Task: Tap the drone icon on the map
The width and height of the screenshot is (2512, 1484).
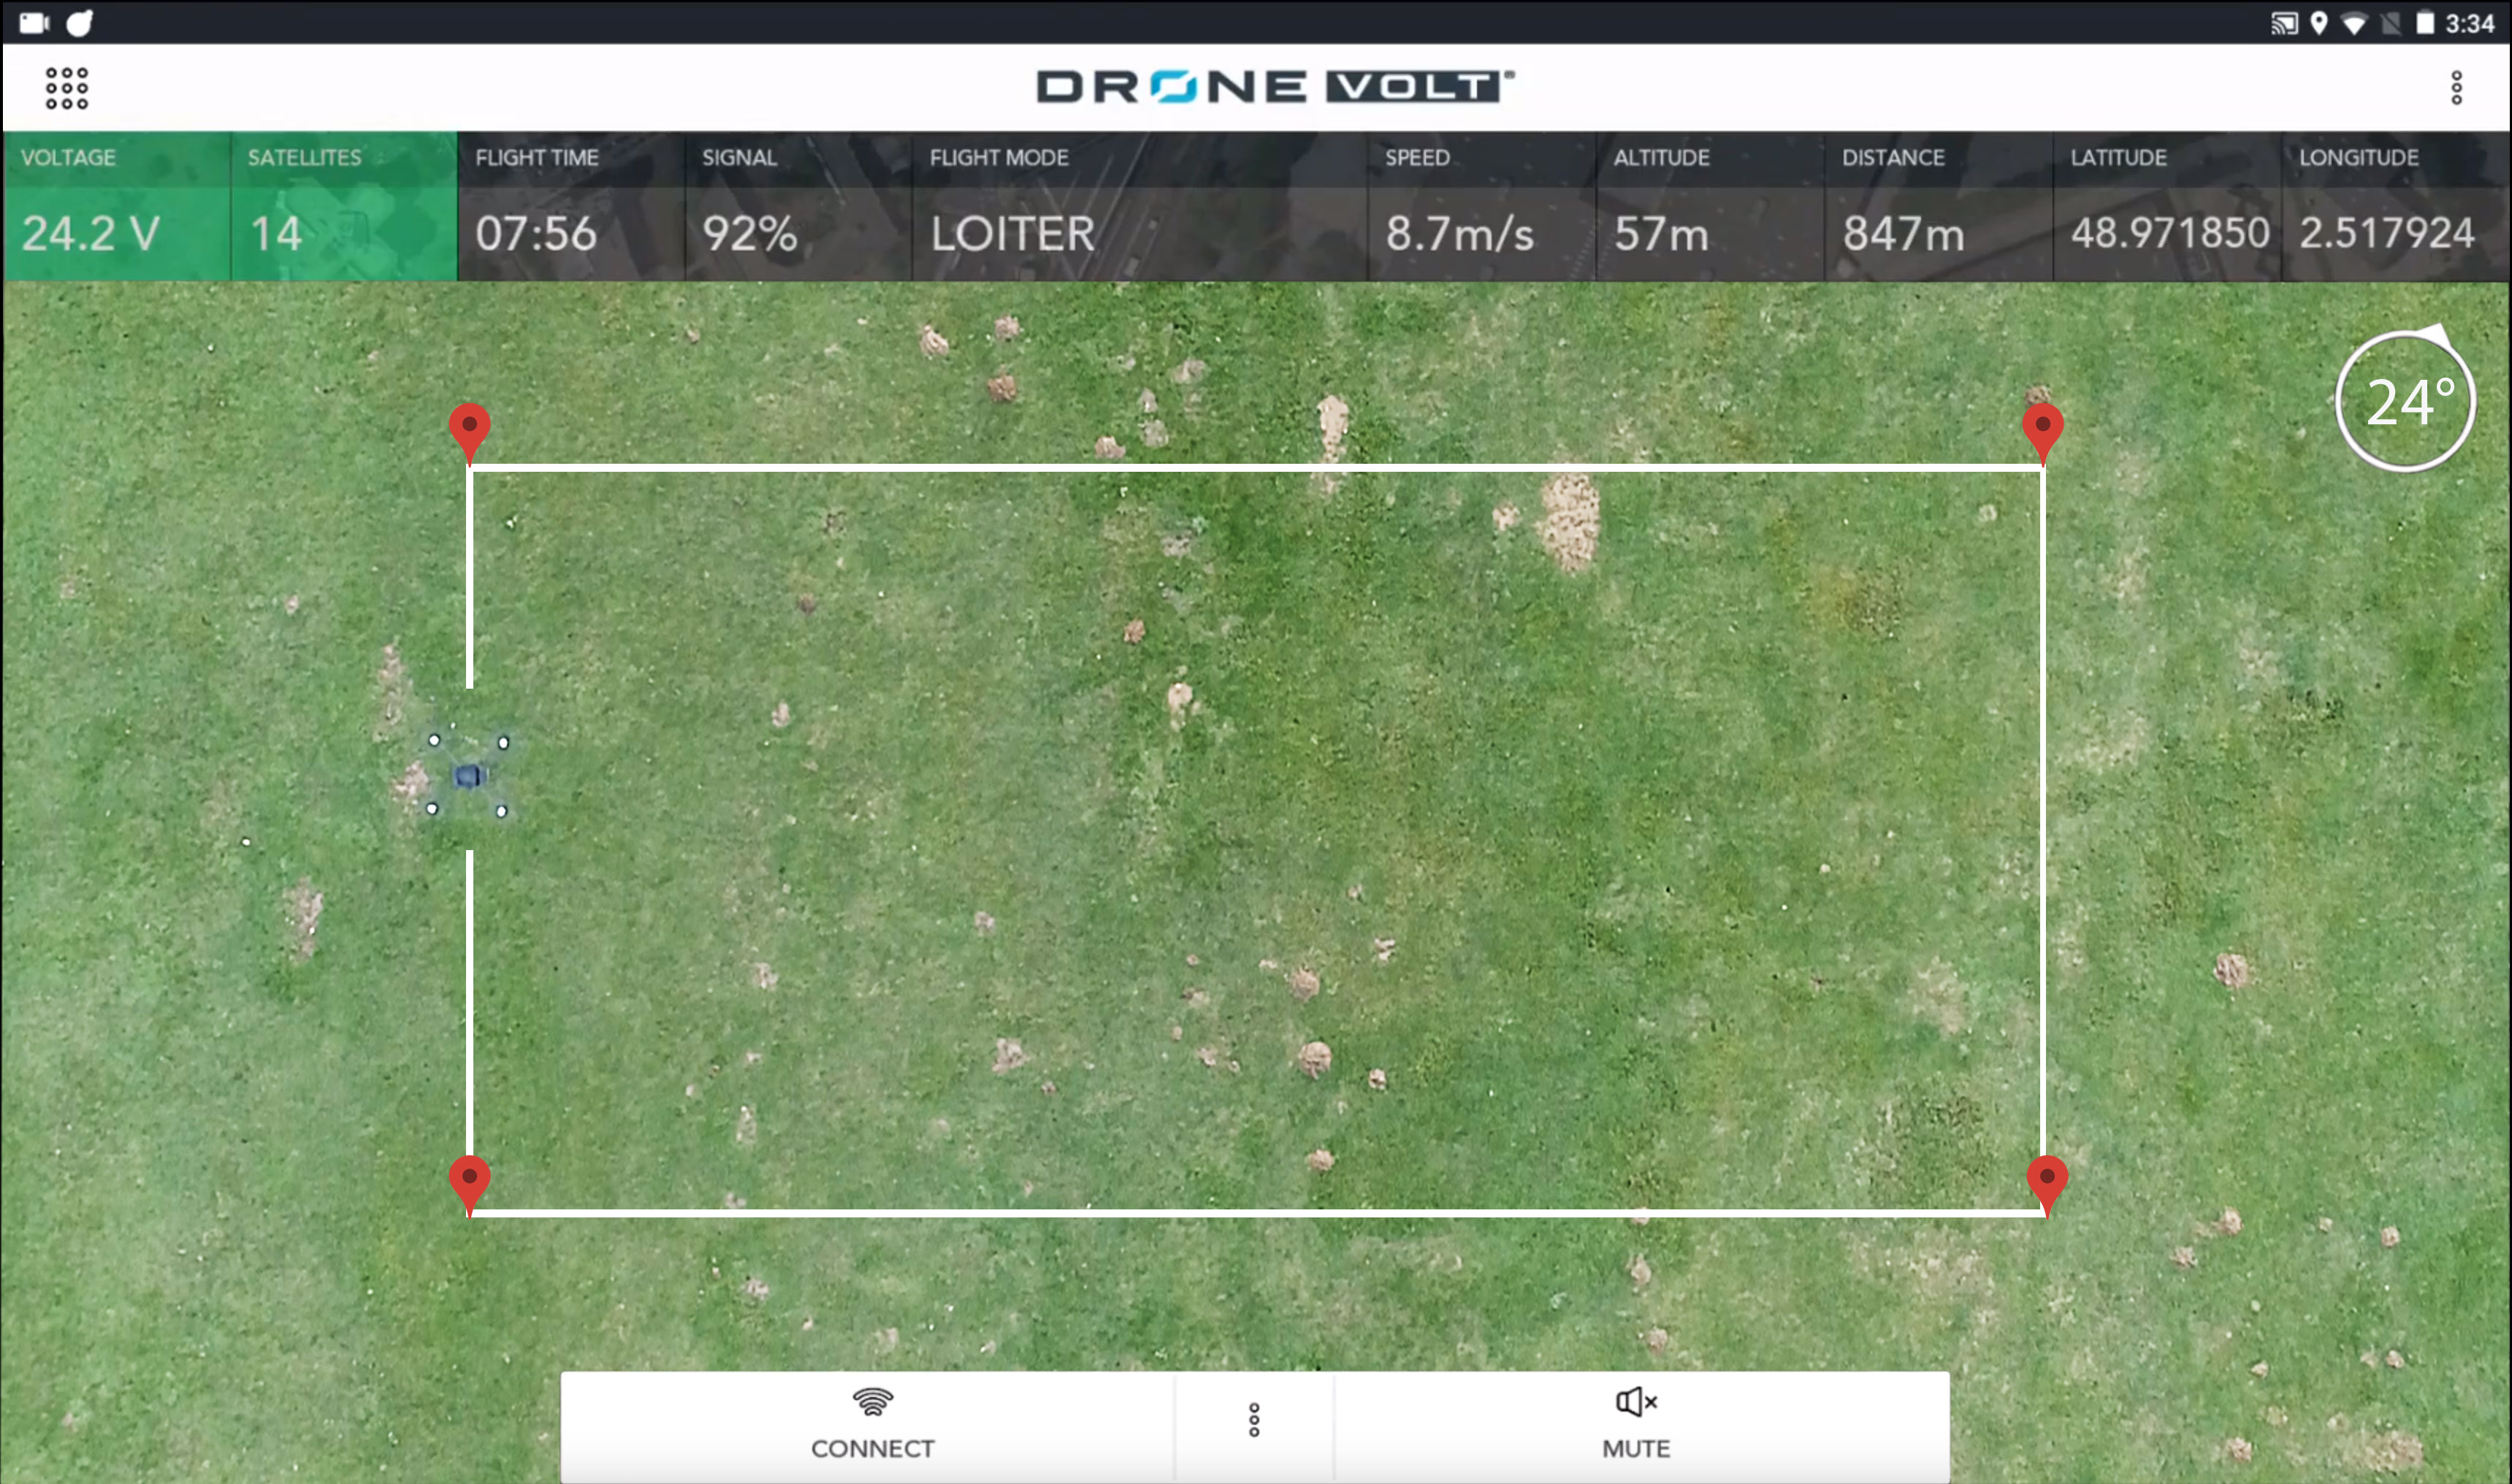Action: pos(468,775)
